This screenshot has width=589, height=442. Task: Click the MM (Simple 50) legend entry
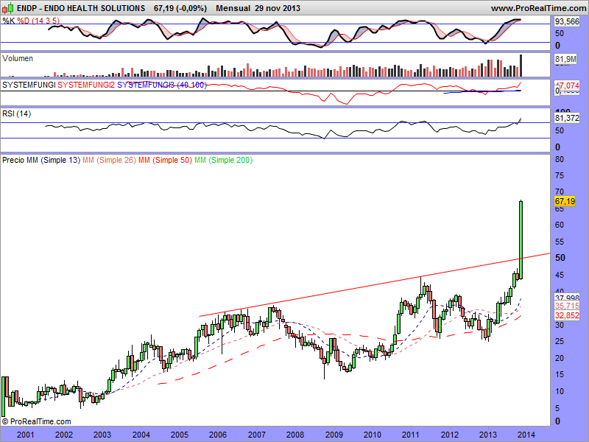[165, 160]
